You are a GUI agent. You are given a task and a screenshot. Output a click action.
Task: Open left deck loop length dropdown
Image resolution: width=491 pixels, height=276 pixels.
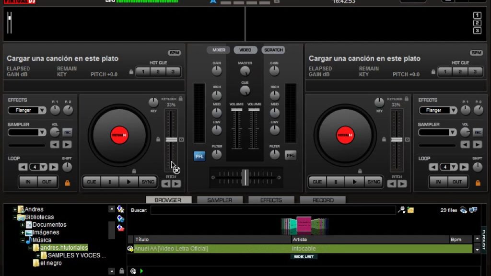[x=43, y=167]
